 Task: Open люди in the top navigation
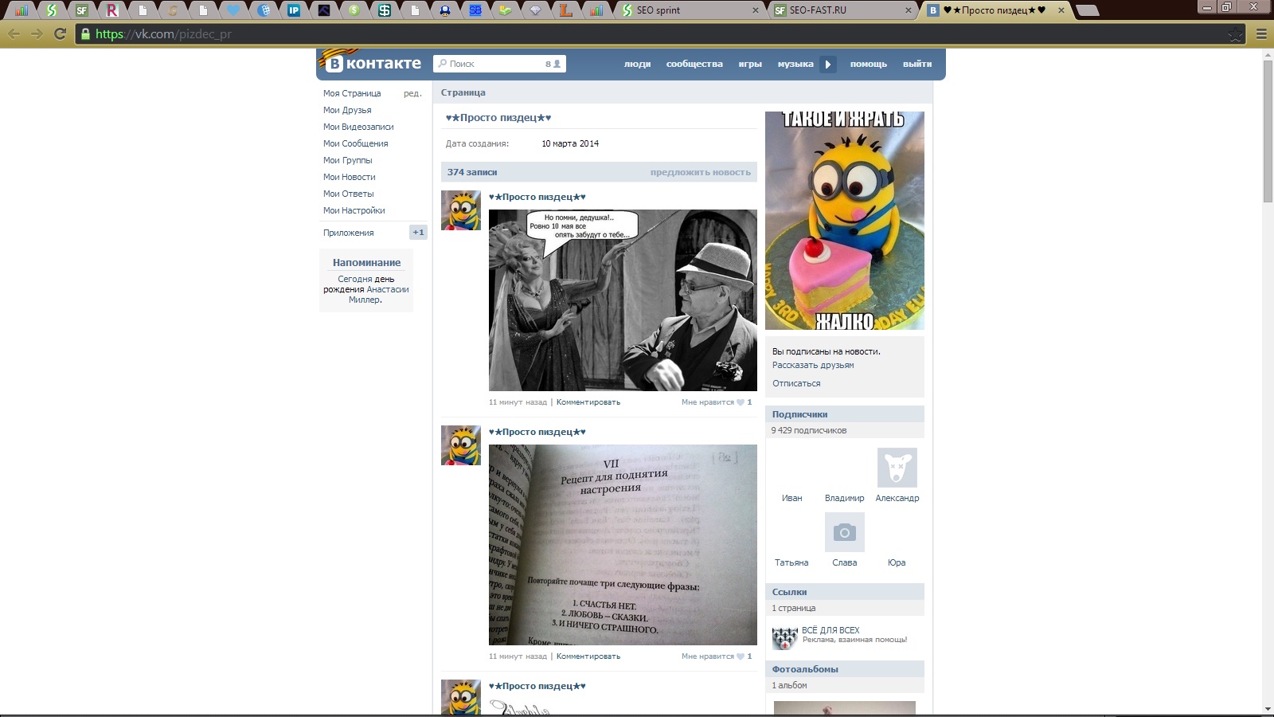pos(637,65)
